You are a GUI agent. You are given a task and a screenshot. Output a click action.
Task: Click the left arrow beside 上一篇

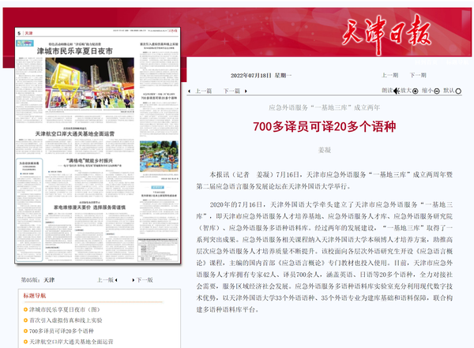(190, 91)
